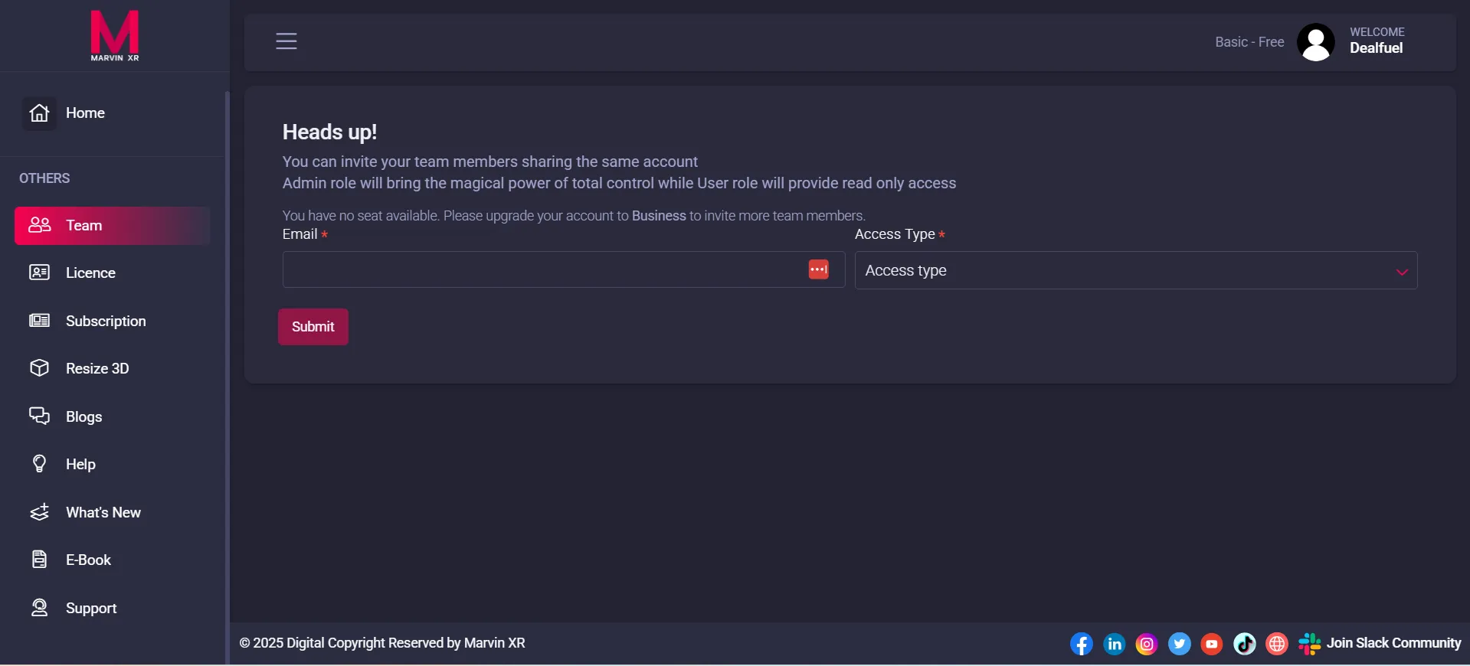Click Join Slack Community link
The width and height of the screenshot is (1470, 666).
coord(1393,643)
